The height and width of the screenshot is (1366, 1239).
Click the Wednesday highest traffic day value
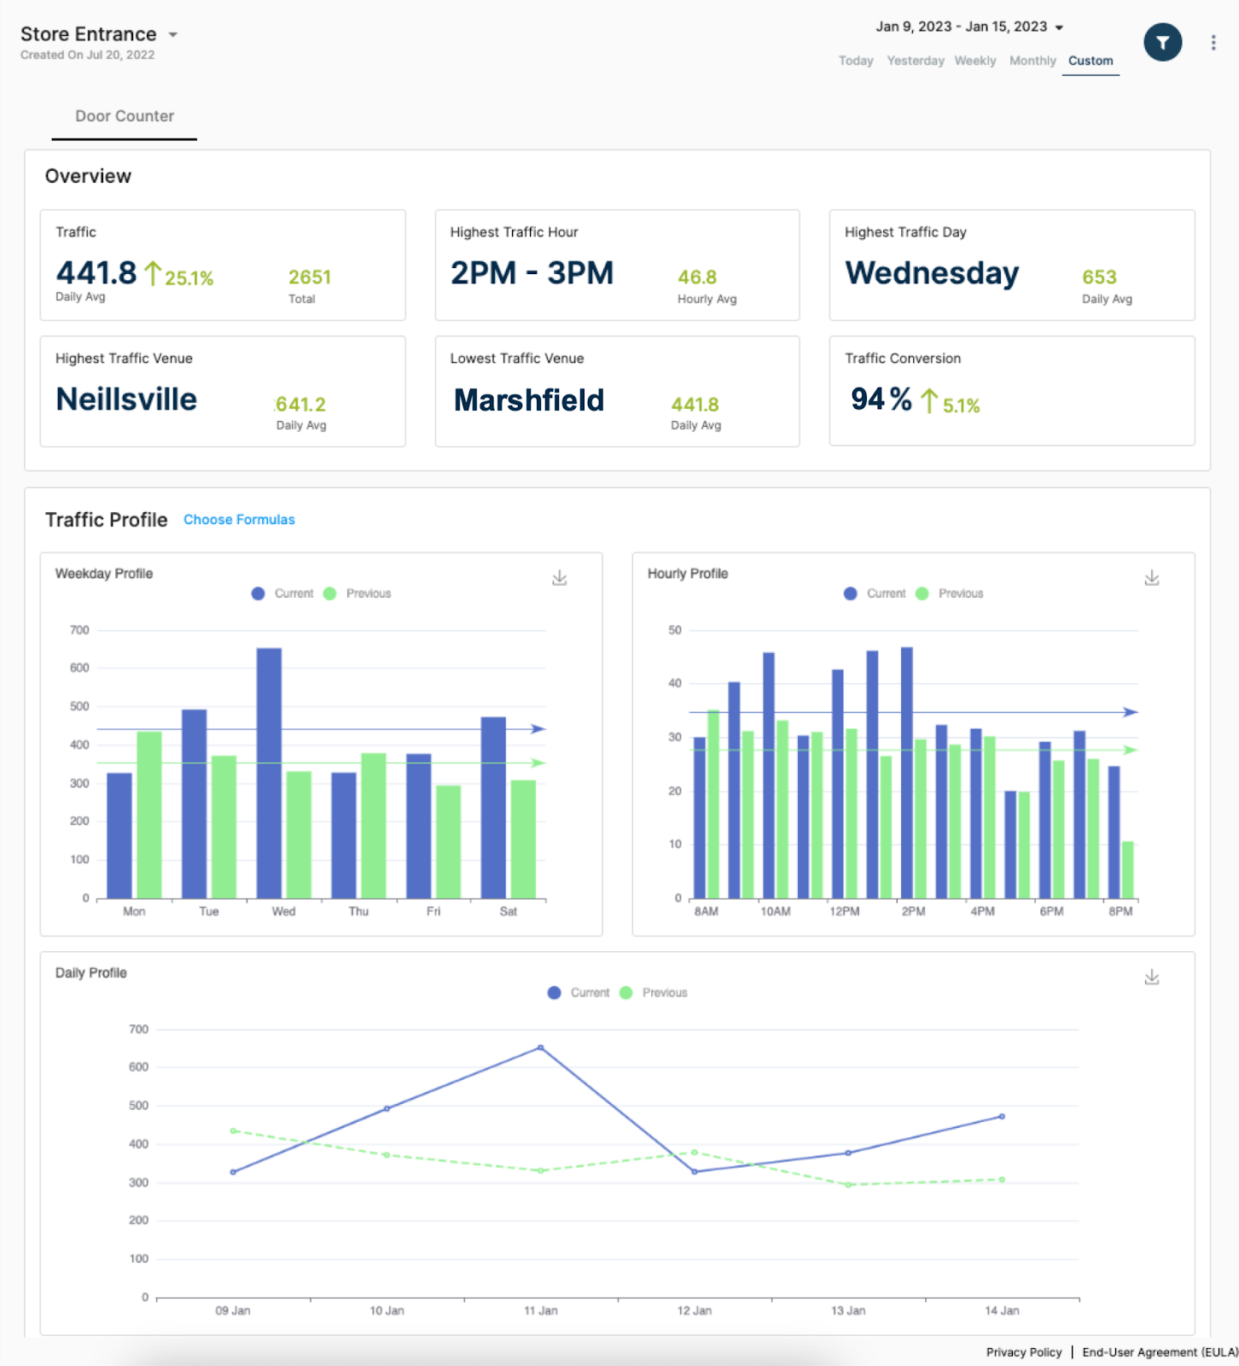coord(932,273)
